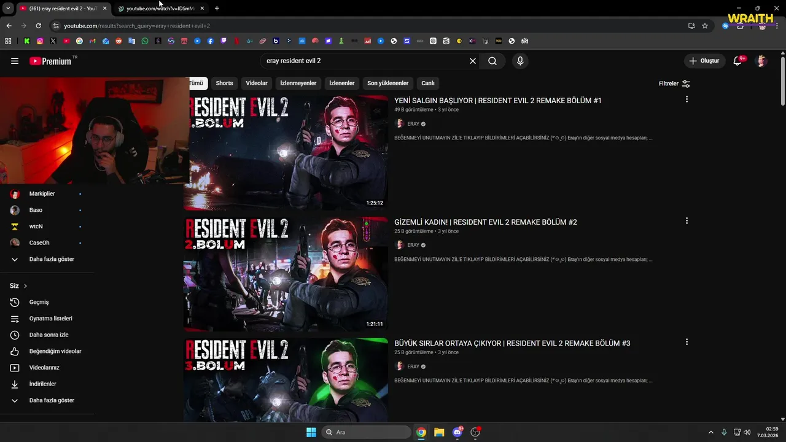Reload the page in Chrome
Screen dimensions: 786x442
click(38, 26)
